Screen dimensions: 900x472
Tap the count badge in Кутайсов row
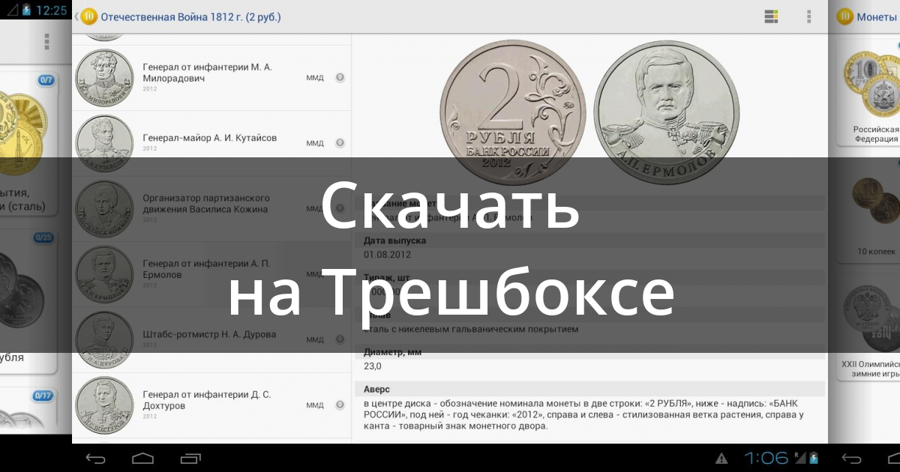coord(340,142)
